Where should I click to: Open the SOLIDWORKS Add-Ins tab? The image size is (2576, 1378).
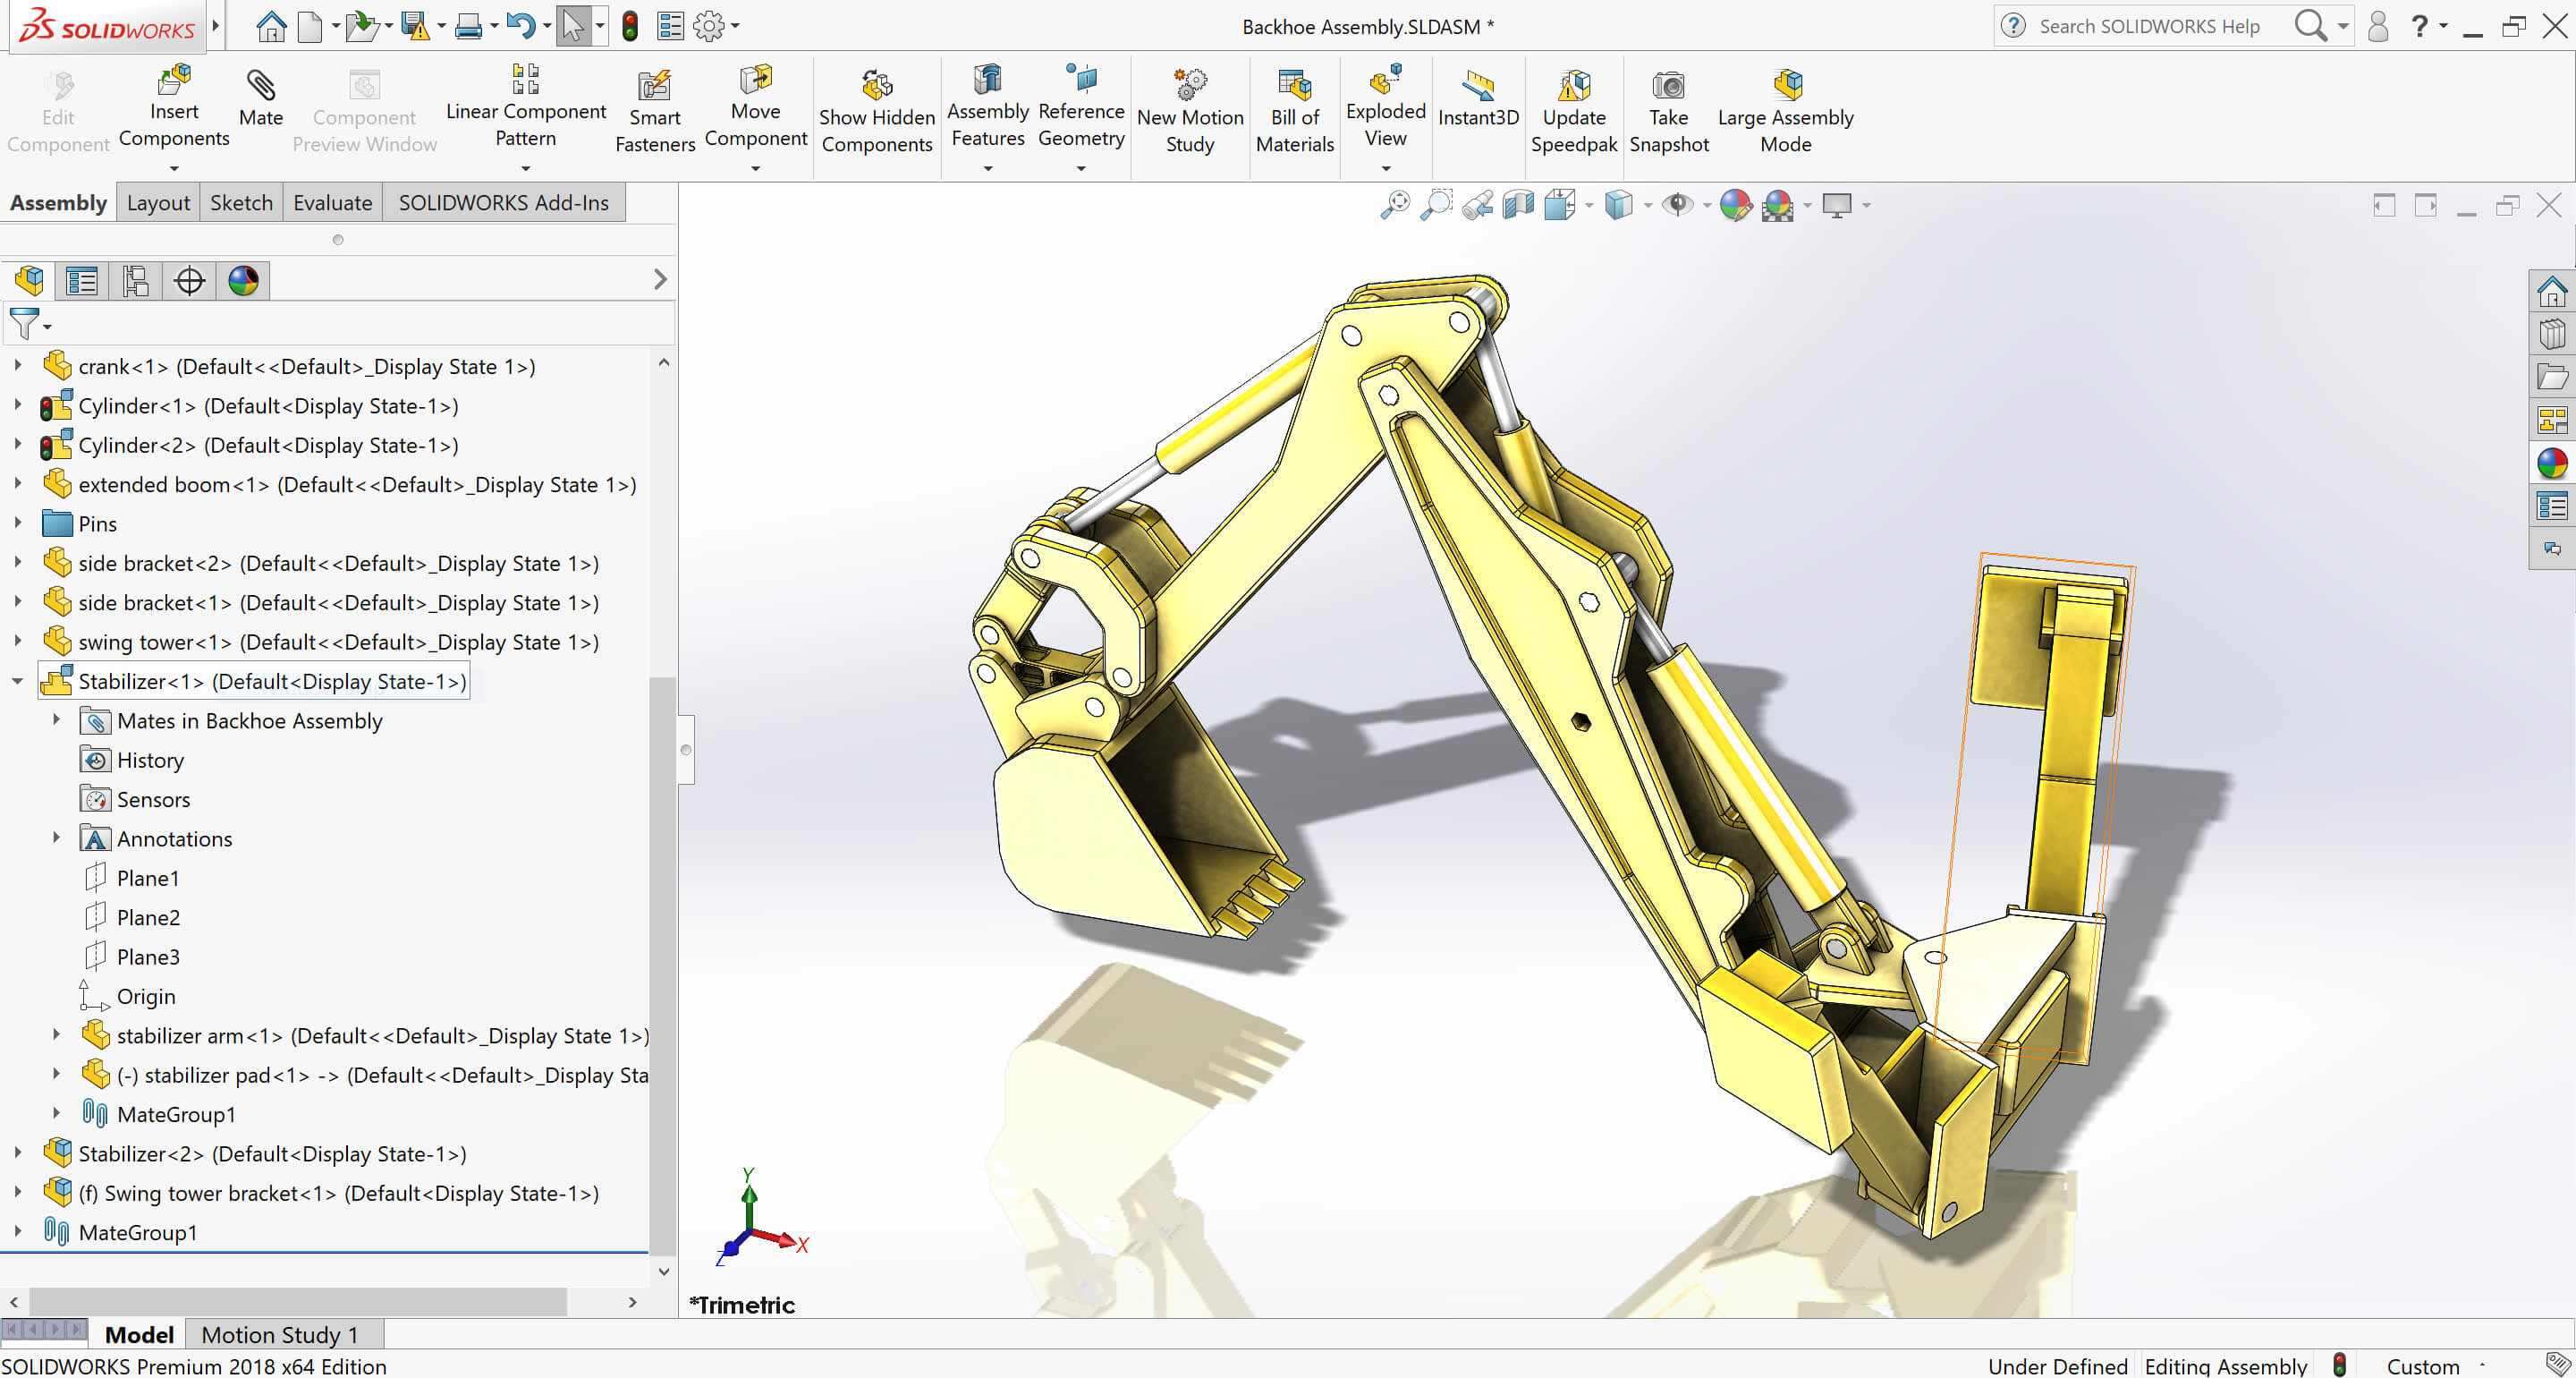click(504, 202)
